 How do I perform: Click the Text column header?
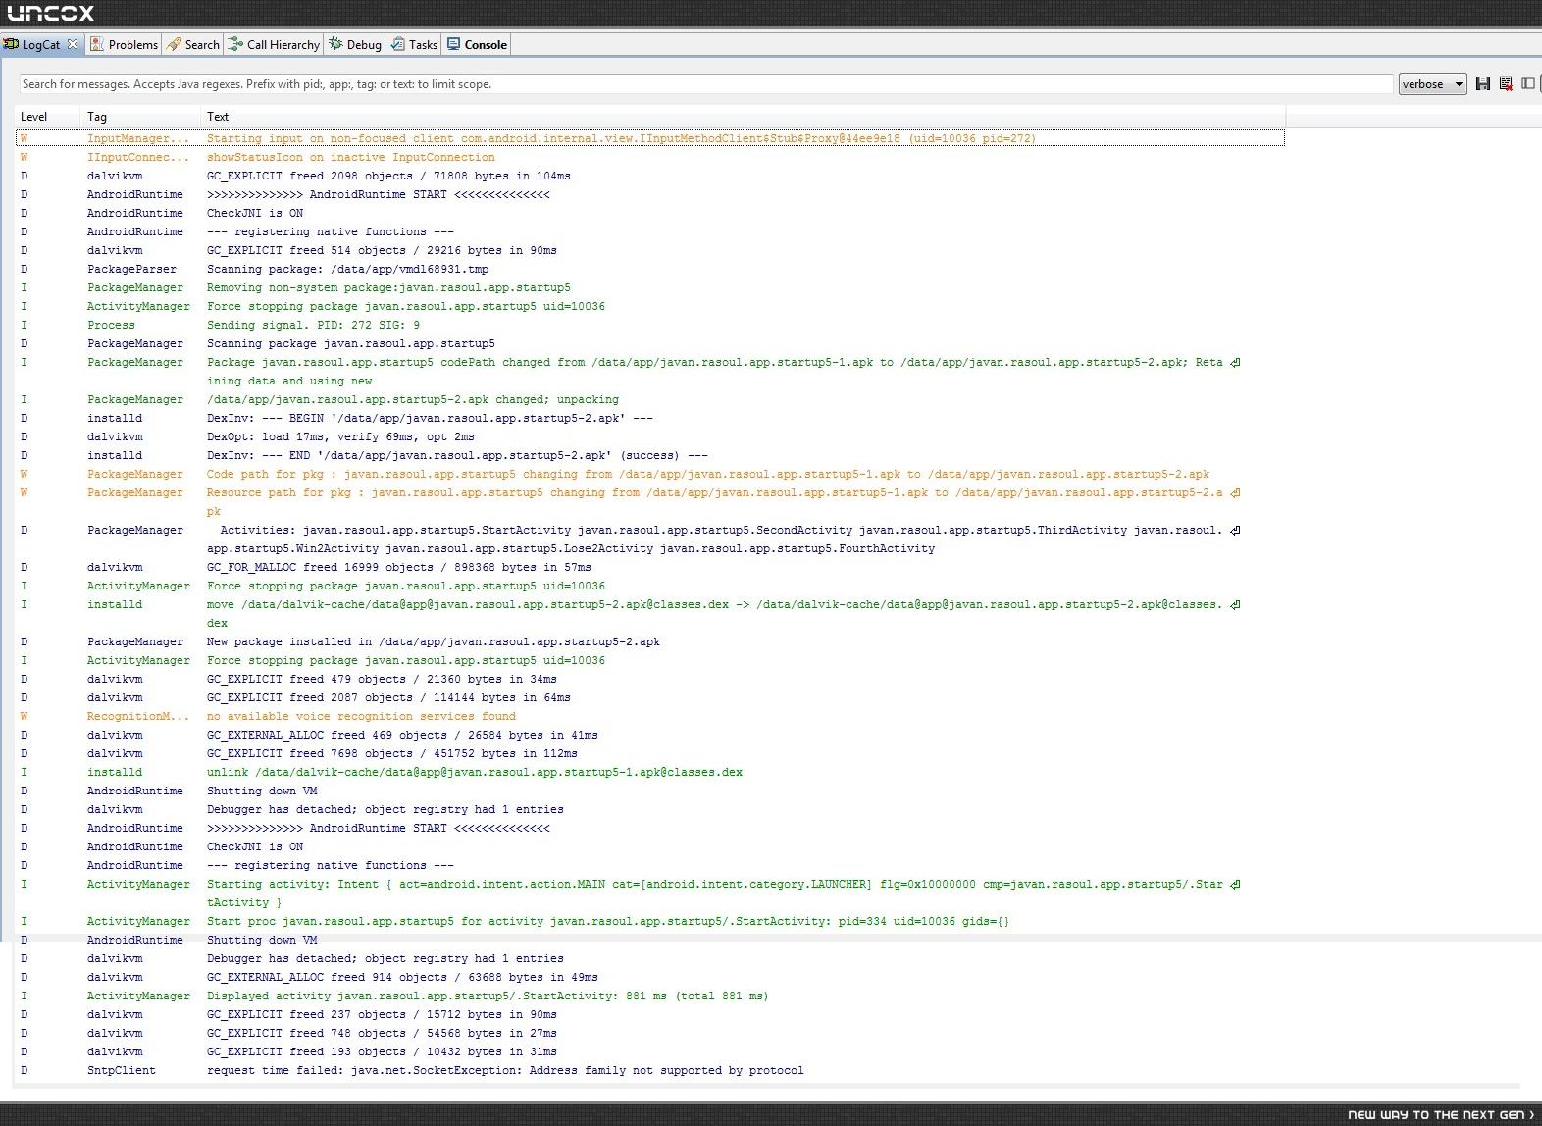tap(744, 117)
